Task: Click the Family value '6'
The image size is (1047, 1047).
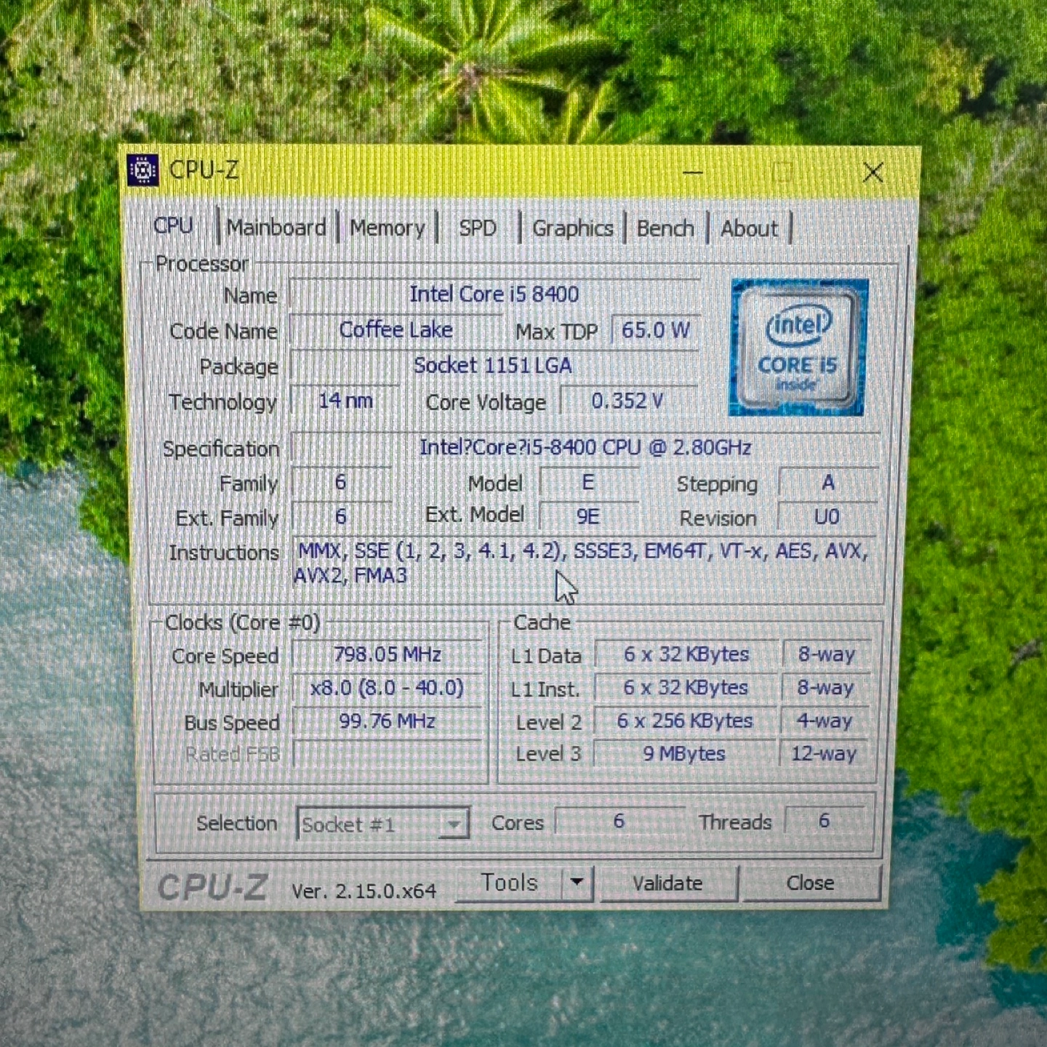Action: (x=340, y=482)
